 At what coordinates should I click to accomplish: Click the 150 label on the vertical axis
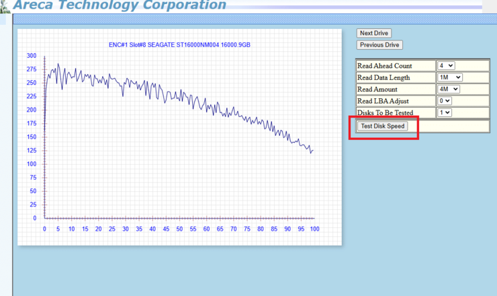32,137
